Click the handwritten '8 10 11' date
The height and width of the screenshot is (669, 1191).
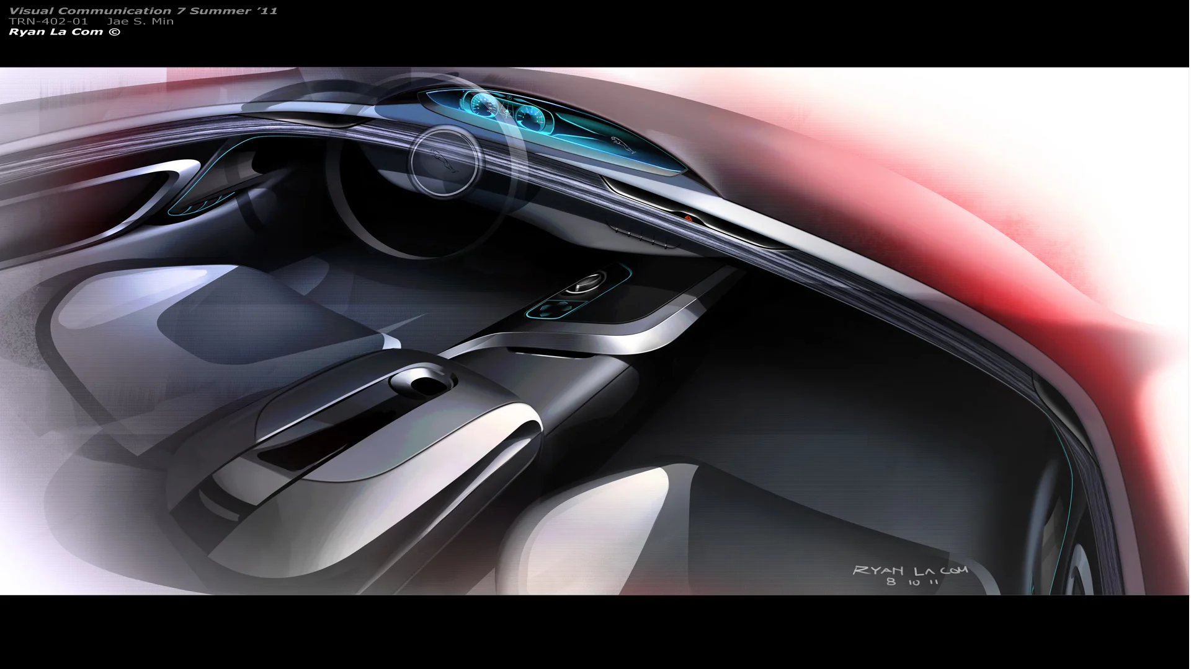tap(912, 582)
